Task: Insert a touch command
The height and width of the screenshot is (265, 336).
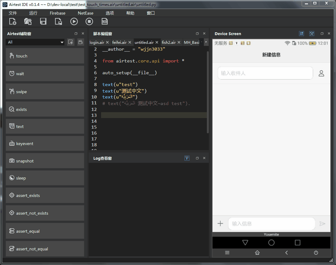Action: click(45, 56)
